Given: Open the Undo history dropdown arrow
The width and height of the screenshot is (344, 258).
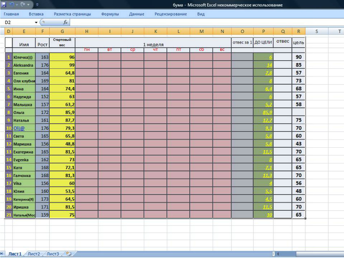Looking at the screenshot, I should pos(17,4).
